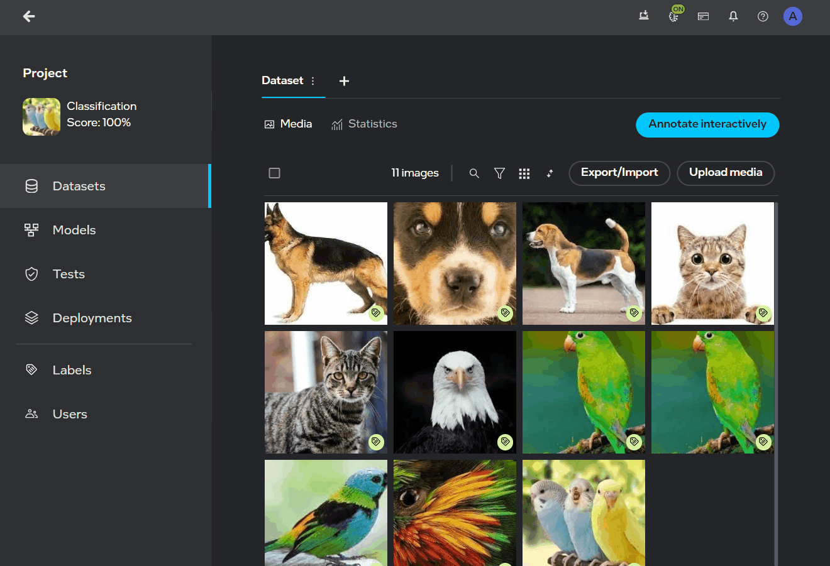Click the Classification project name
The image size is (830, 566).
point(102,106)
